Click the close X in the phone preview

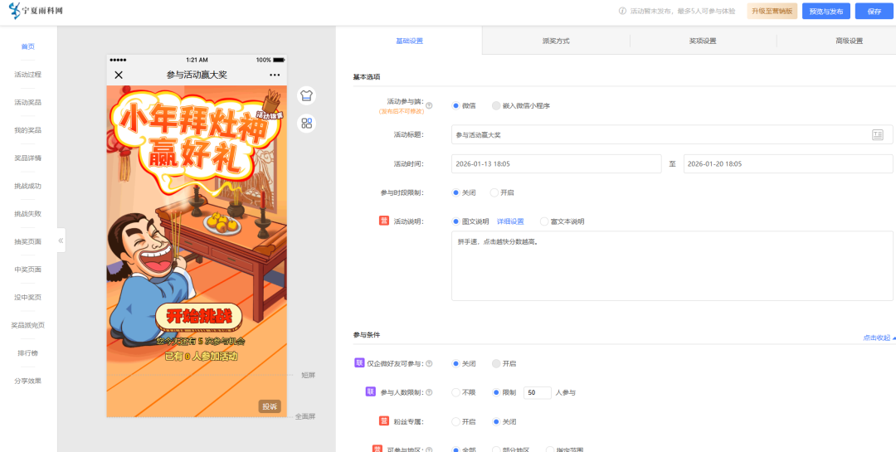(x=119, y=75)
